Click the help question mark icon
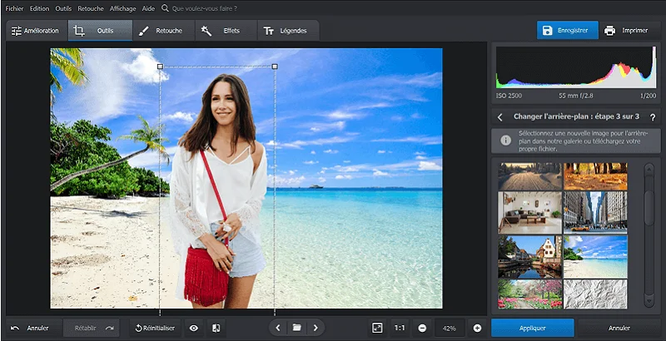The height and width of the screenshot is (341, 666). tap(652, 117)
